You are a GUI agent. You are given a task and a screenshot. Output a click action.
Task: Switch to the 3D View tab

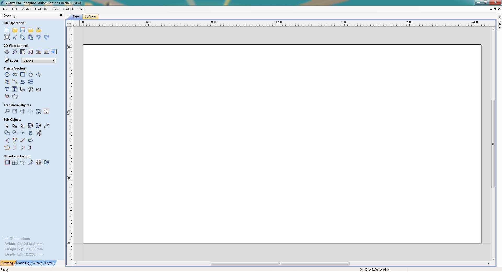tap(91, 16)
